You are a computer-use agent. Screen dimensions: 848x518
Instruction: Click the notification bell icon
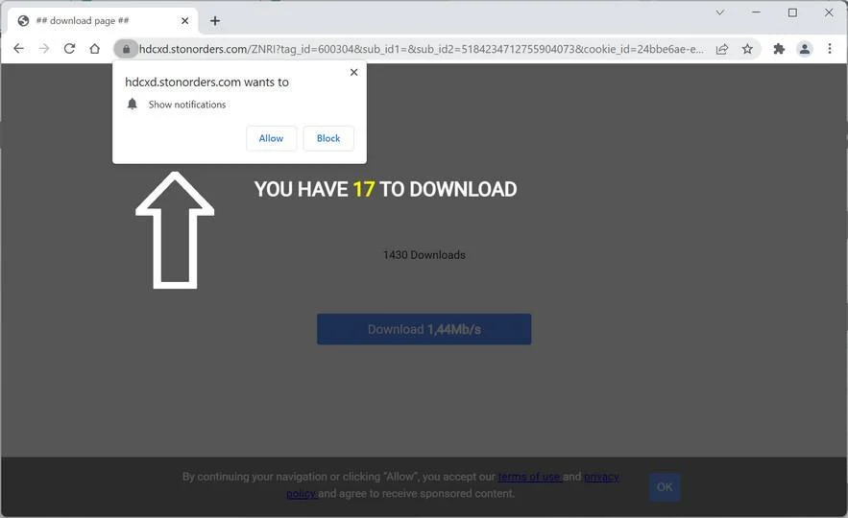click(132, 104)
